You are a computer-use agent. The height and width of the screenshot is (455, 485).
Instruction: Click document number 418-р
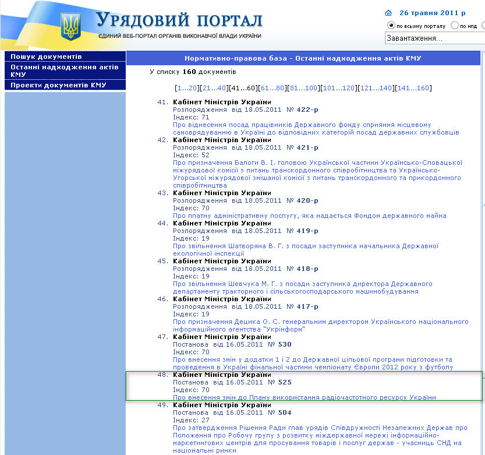(307, 269)
